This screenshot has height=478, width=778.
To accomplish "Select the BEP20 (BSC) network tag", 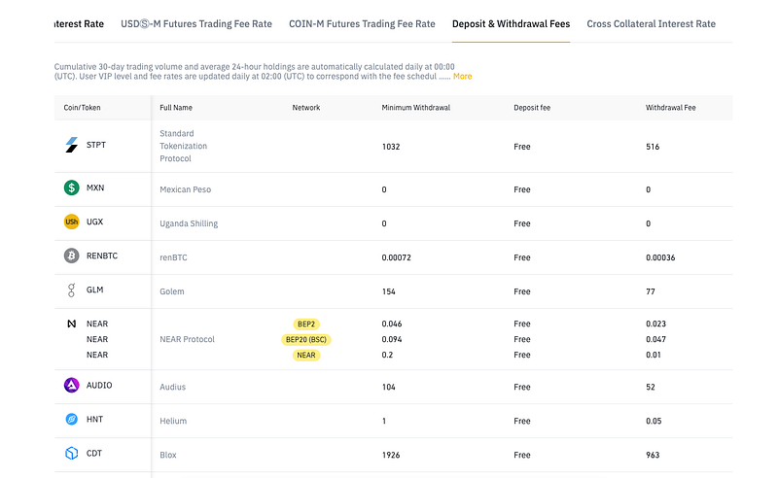I will click(x=306, y=339).
